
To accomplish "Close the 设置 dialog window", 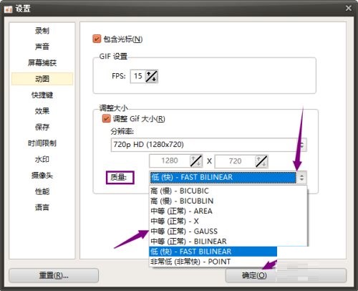I will (x=349, y=9).
